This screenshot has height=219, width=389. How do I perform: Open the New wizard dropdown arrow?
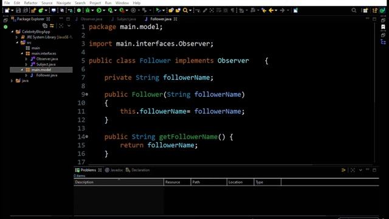click(12, 10)
